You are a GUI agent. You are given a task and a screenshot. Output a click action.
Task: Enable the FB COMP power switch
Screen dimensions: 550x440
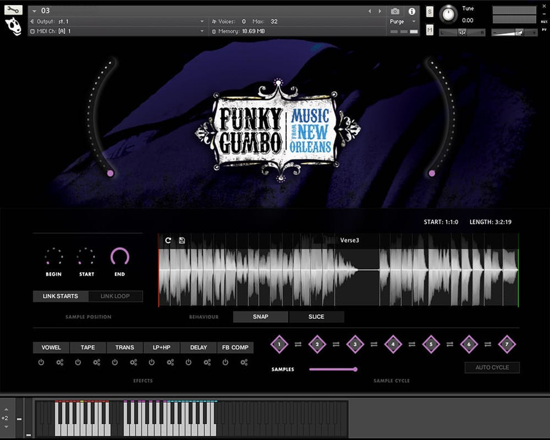pos(225,363)
